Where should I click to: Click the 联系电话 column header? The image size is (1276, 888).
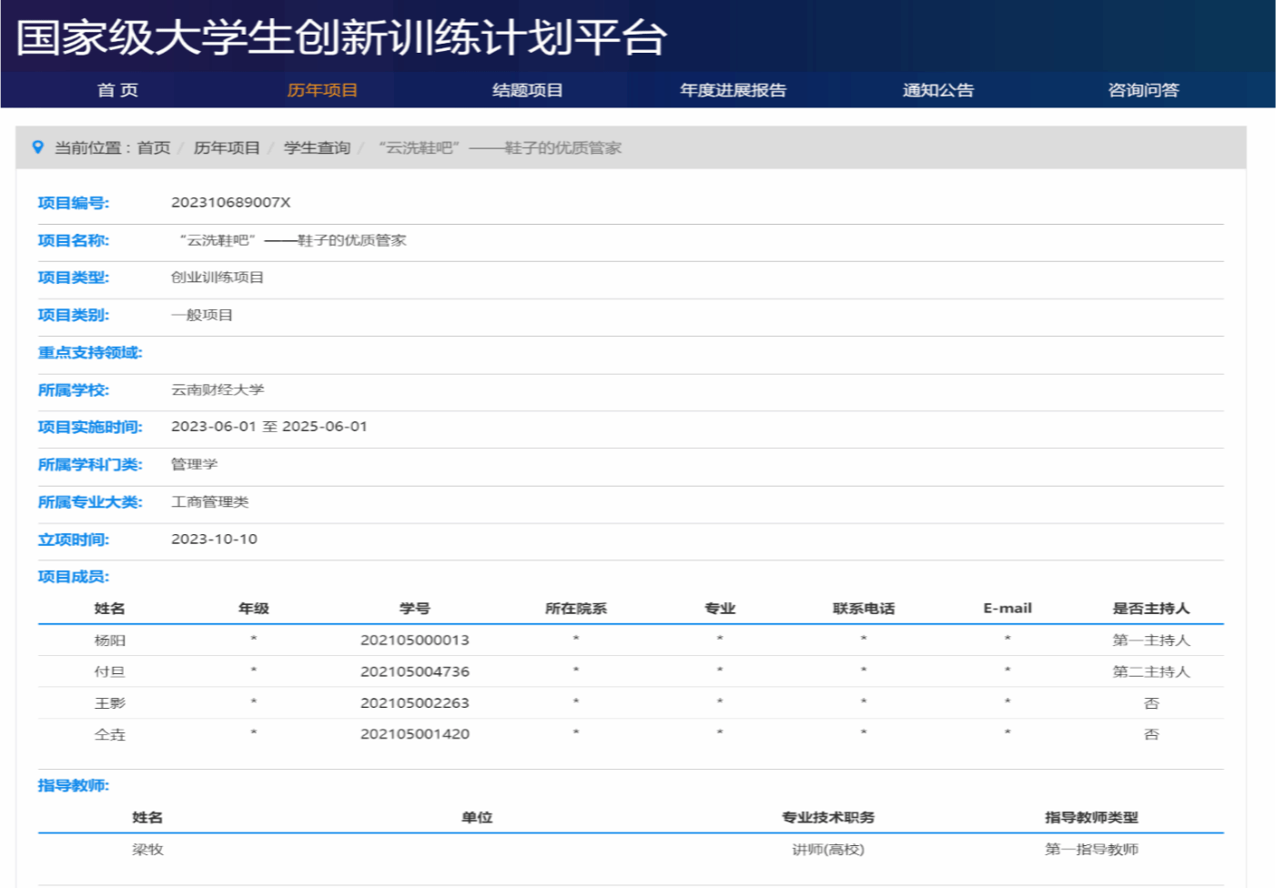[864, 609]
